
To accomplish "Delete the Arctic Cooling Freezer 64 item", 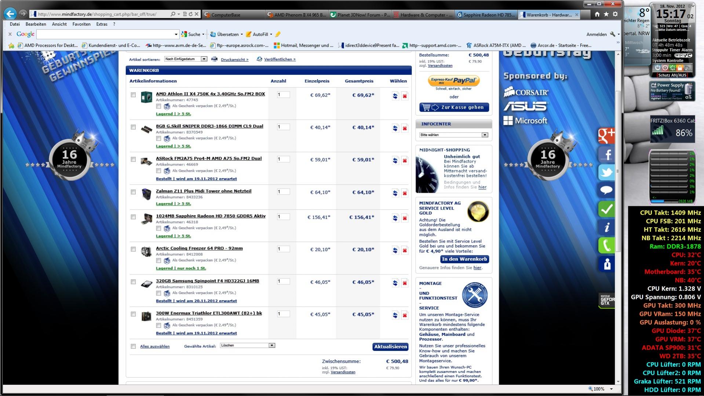I will point(405,251).
